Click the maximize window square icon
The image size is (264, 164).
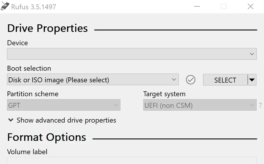pyautogui.click(x=224, y=6)
